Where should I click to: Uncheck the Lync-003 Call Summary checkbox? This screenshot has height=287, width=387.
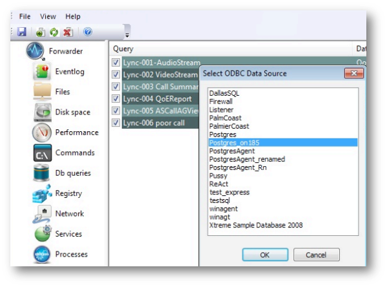(x=116, y=87)
